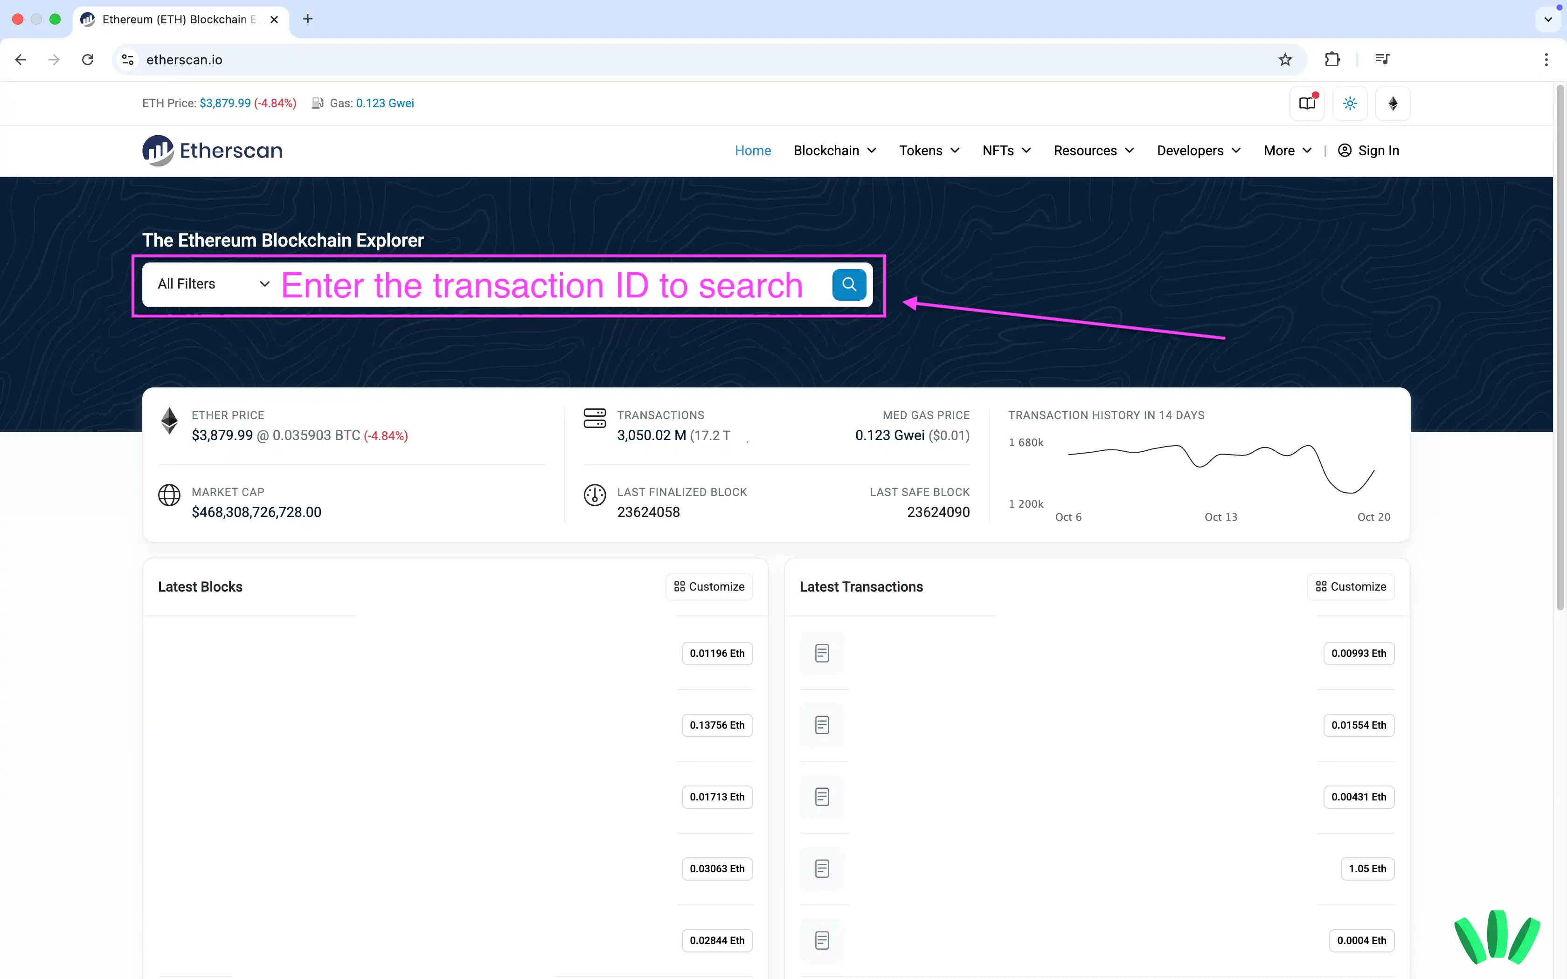This screenshot has width=1567, height=979.
Task: Click the Ether diamond icon beside Ether Price
Action: [x=169, y=420]
